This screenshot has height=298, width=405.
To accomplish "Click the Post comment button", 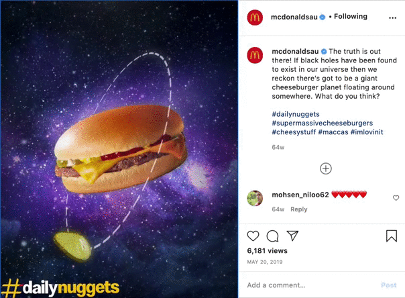I will [x=388, y=285].
